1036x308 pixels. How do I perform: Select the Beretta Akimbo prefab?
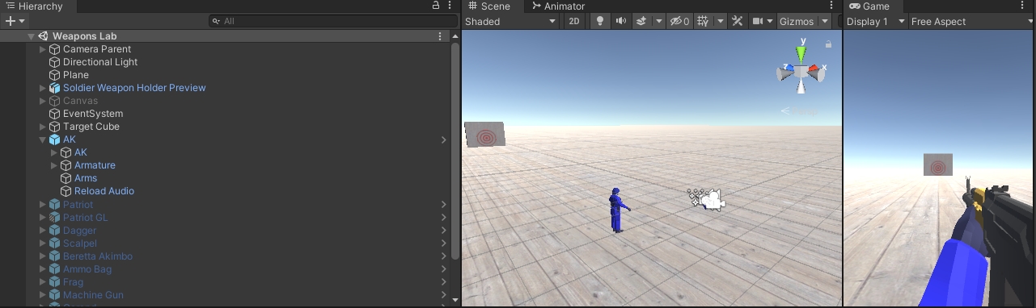tap(98, 256)
